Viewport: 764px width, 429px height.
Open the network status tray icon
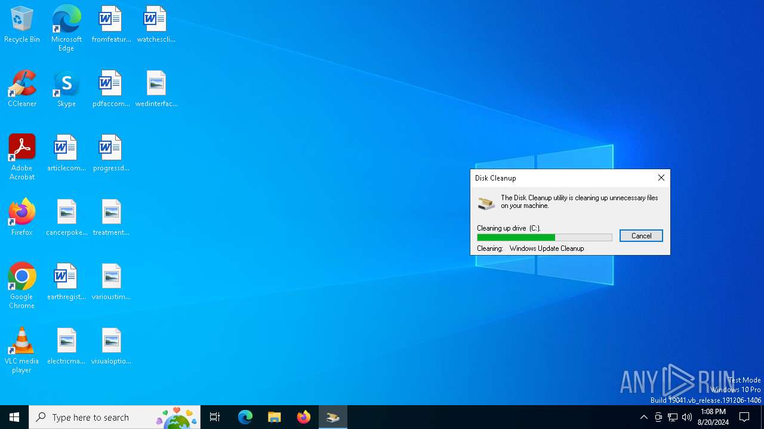[673, 417]
